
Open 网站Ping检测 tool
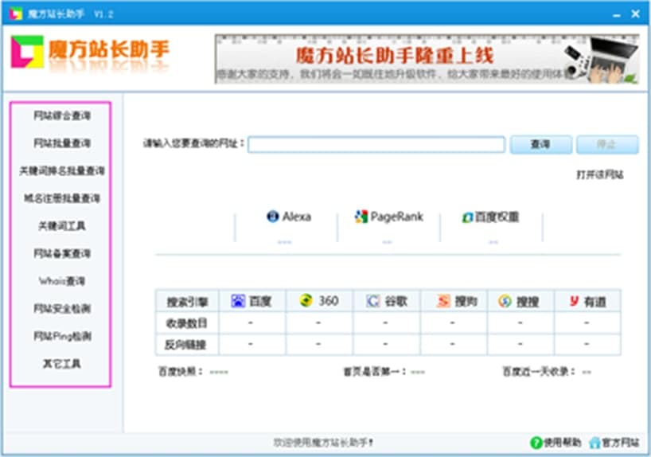point(62,336)
